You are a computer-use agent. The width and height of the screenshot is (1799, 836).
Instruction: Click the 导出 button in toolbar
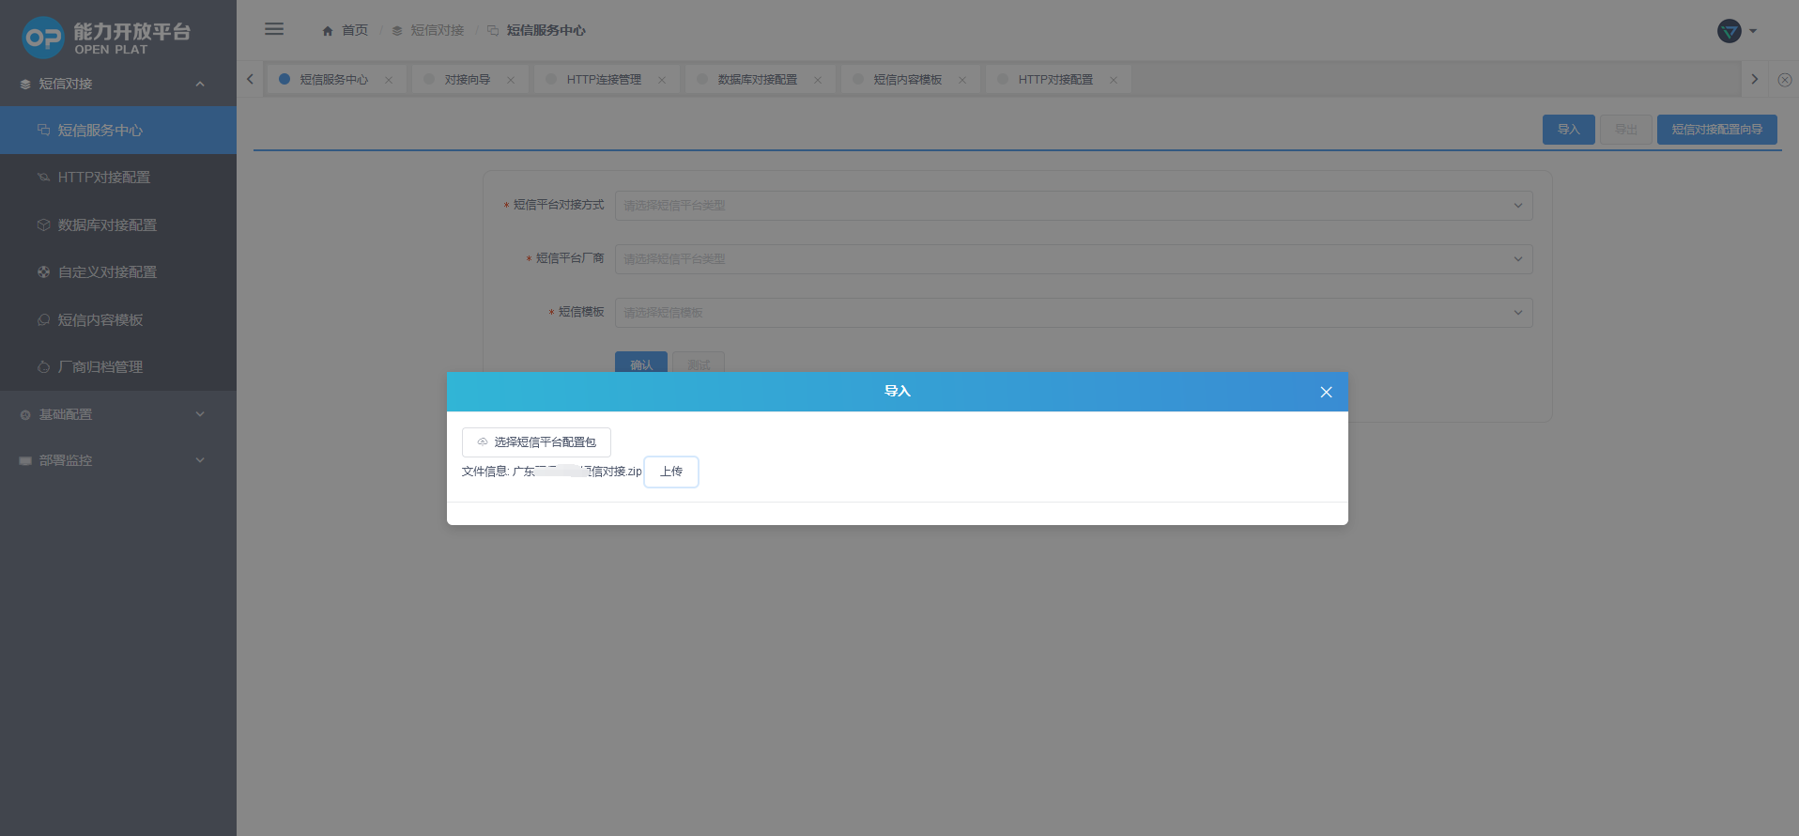[x=1626, y=130]
